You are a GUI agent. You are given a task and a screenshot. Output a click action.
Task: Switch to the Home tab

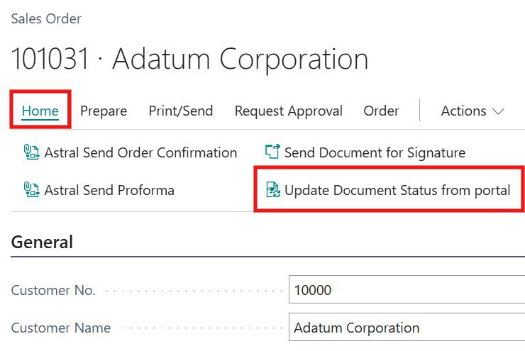point(40,111)
